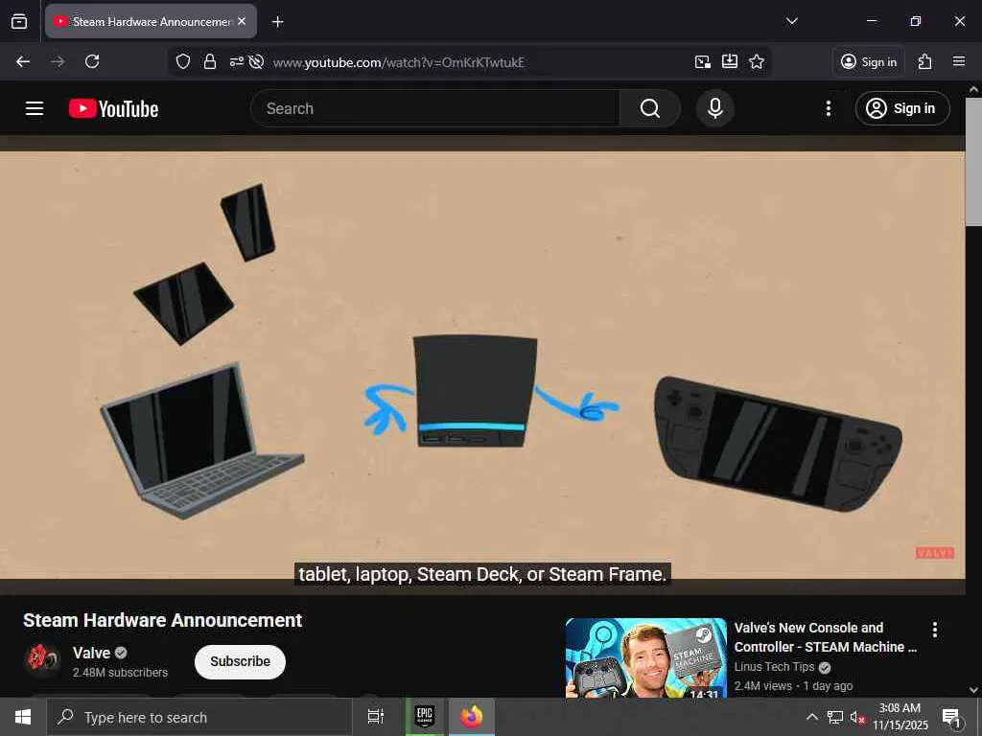Reload the current page
The image size is (982, 736).
click(92, 61)
